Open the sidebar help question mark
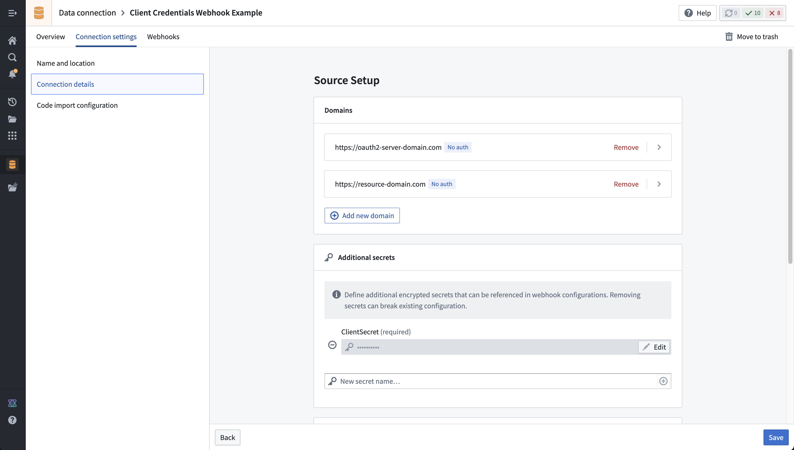 [12, 420]
